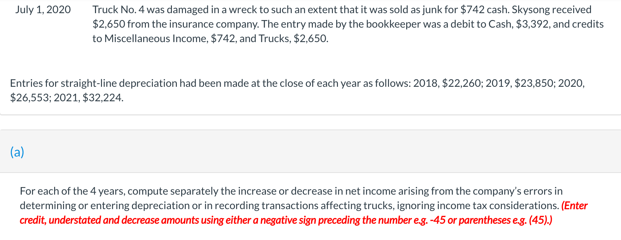Click the Trucks, $2,650 credit text

(x=293, y=38)
